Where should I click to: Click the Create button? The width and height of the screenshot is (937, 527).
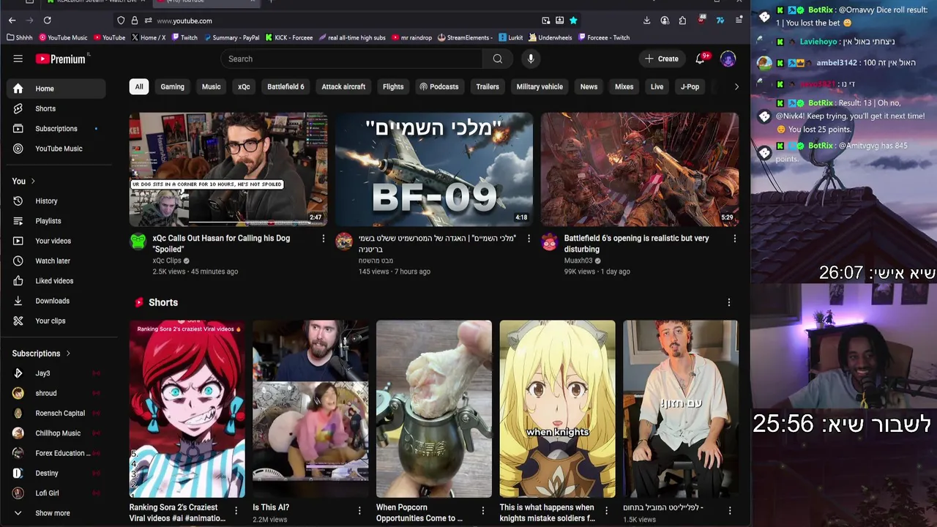click(662, 59)
